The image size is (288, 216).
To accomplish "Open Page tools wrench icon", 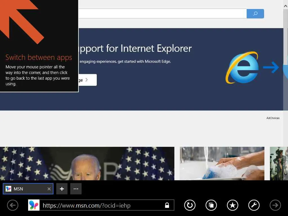I will tap(254, 205).
